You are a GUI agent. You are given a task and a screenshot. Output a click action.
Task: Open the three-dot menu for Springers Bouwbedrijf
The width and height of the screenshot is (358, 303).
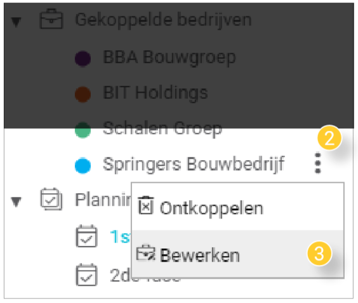[x=318, y=163]
